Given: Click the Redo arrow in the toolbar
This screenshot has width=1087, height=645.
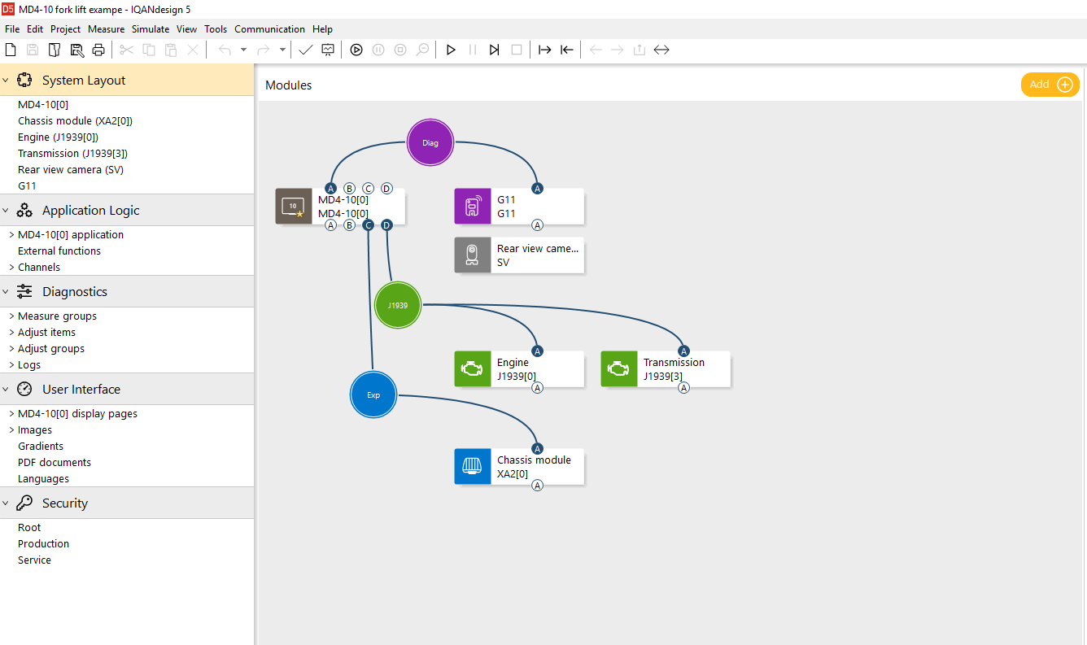Looking at the screenshot, I should coord(264,50).
